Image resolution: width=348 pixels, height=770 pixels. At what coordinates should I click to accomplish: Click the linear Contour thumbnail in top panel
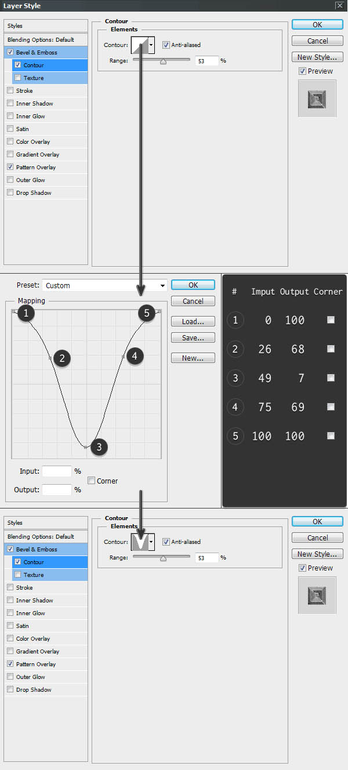(140, 45)
